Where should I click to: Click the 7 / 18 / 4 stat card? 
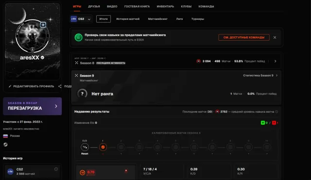coord(162,171)
